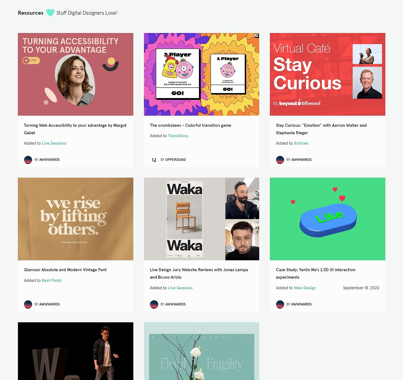
Task: Click the Awwwards avatar under Glamour Absolute font
Action: (28, 304)
